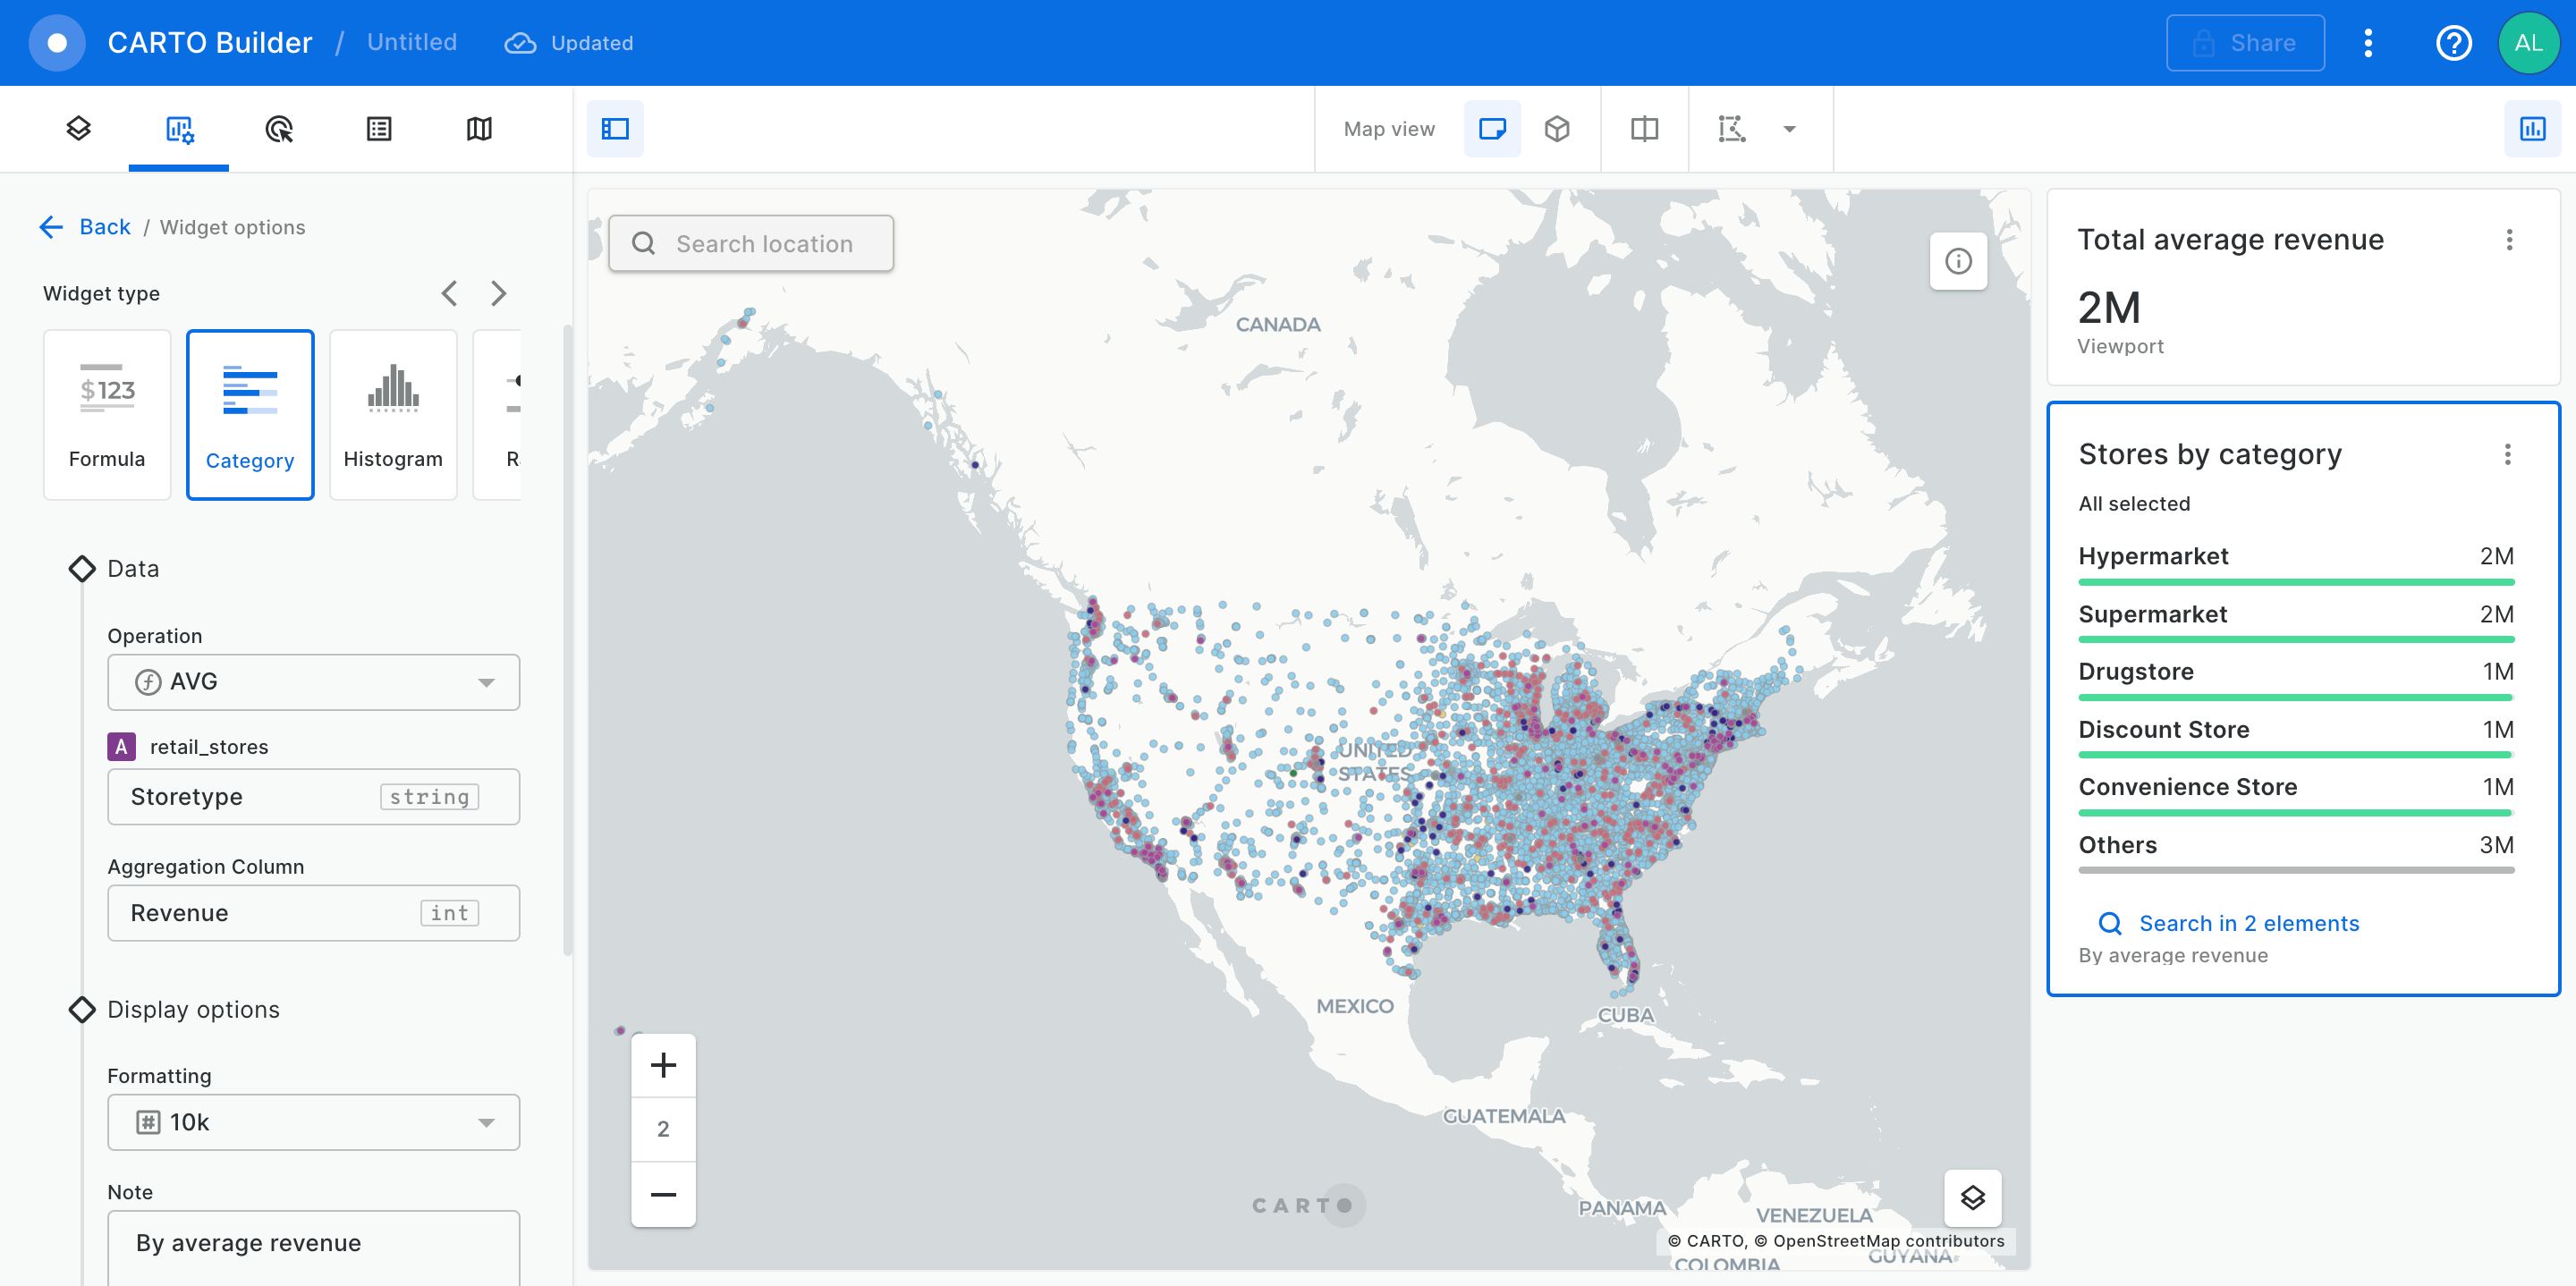Screen dimensions: 2576x1286
Task: Toggle the widgets panel icon at right
Action: pos(2532,129)
